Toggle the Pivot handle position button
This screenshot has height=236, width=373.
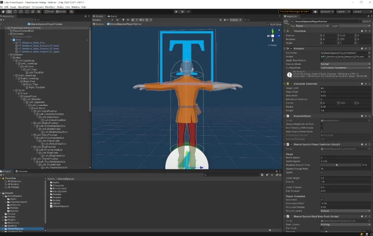click(x=49, y=11)
